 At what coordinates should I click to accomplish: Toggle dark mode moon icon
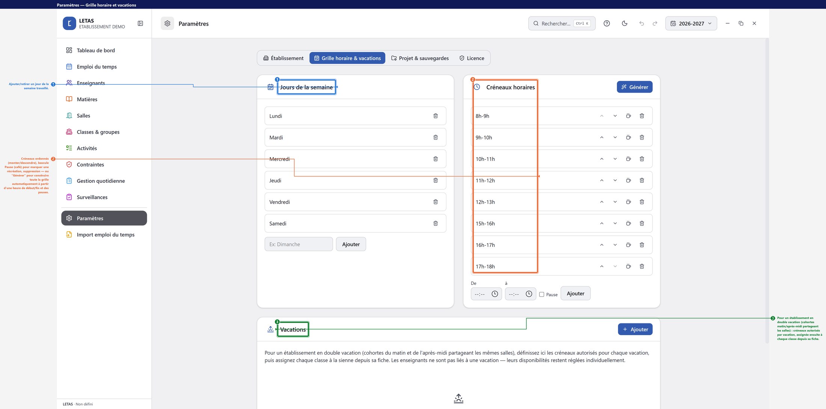(x=625, y=23)
